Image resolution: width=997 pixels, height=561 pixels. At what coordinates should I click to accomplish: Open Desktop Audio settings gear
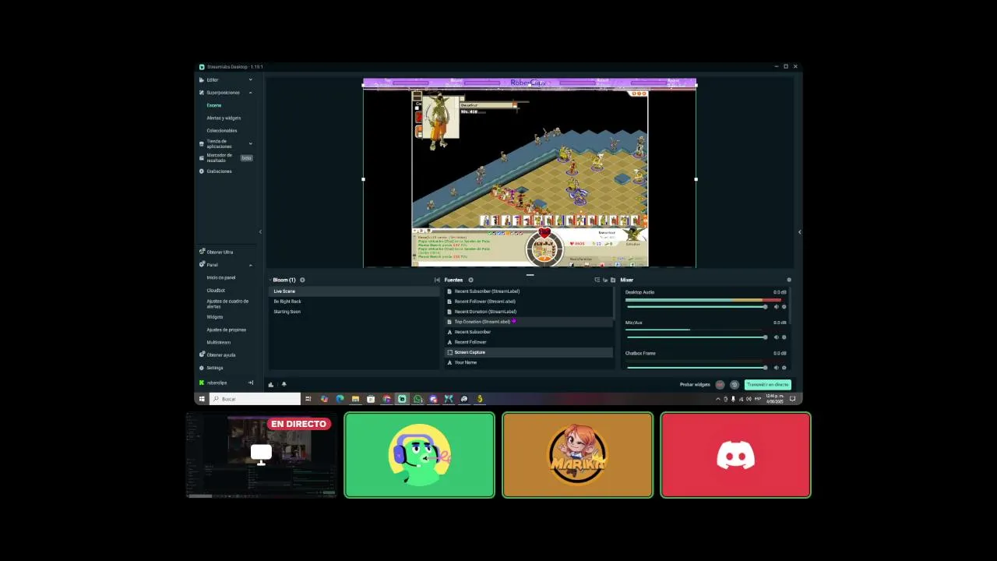pos(784,307)
